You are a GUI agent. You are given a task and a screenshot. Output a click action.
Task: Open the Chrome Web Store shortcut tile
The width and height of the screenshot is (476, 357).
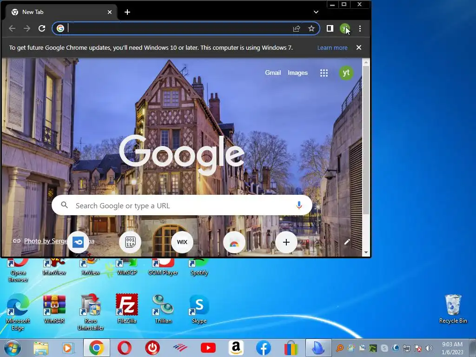[234, 242]
